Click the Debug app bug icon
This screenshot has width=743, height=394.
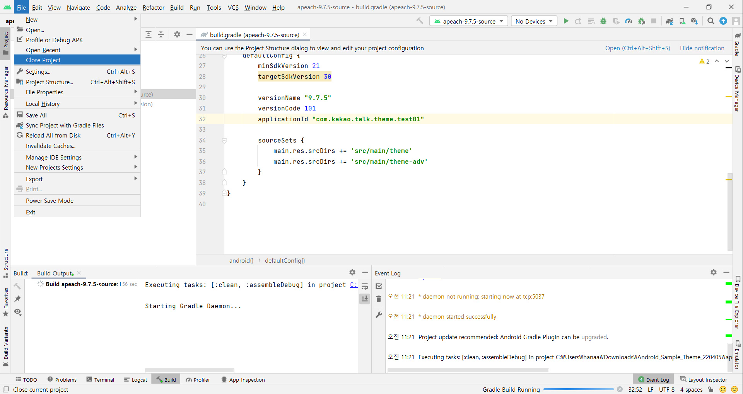(x=603, y=21)
